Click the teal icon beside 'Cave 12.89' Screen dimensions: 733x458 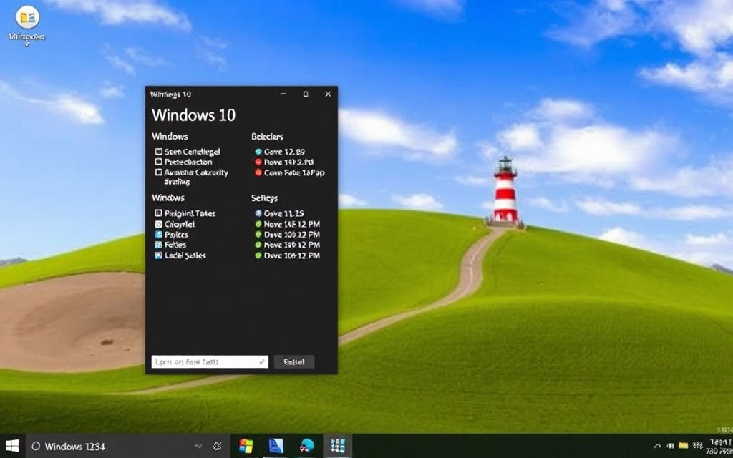[x=258, y=152]
